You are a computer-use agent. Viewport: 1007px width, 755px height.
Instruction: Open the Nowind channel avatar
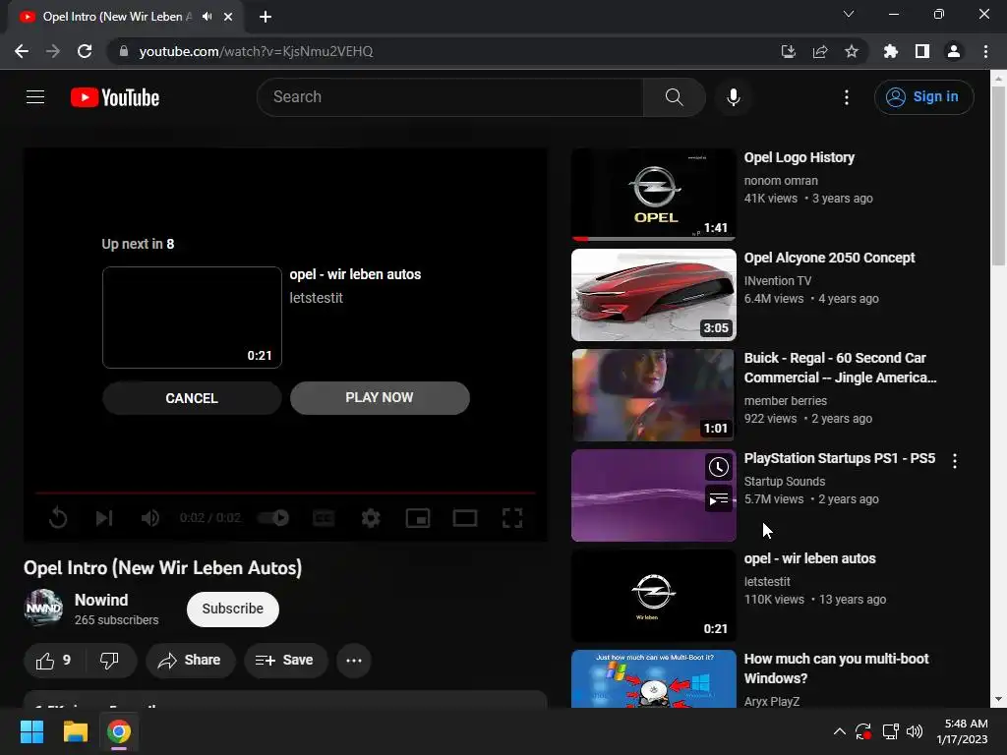43,608
